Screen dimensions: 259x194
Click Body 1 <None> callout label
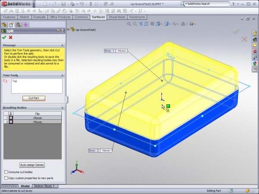pos(116,51)
